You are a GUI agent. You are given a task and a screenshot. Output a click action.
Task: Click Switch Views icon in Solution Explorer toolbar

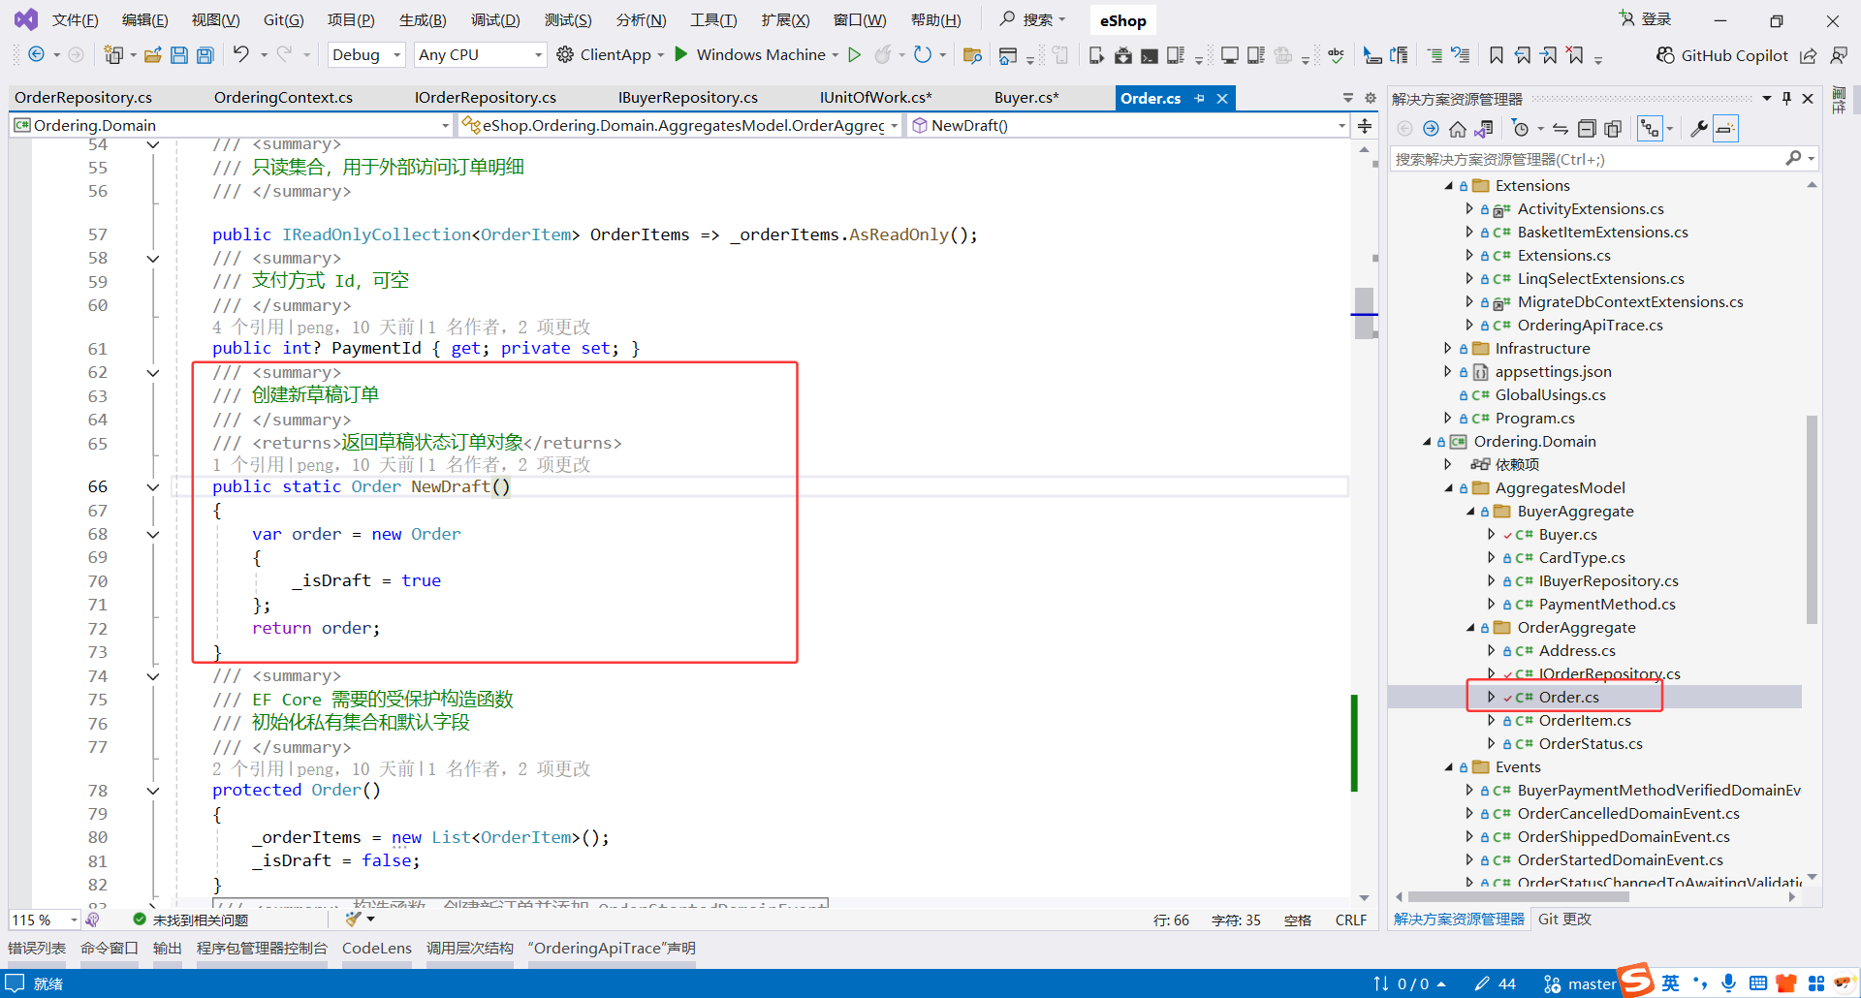click(1484, 129)
